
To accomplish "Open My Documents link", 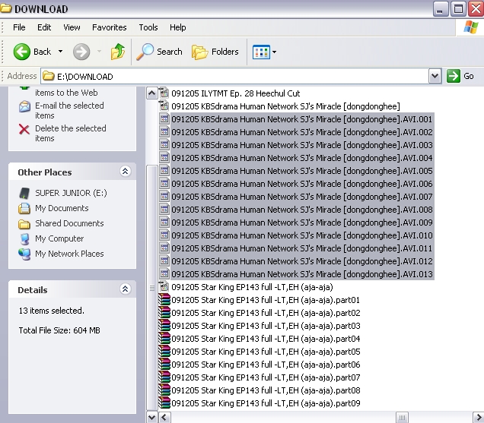I will (62, 208).
